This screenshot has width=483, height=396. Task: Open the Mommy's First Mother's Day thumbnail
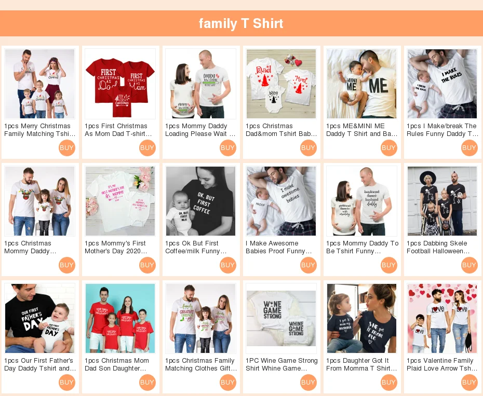pyautogui.click(x=120, y=201)
